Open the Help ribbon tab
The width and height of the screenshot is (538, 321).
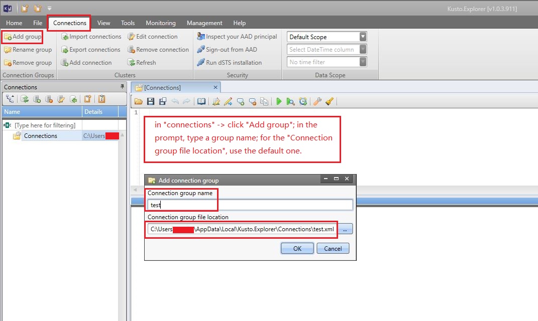pos(240,23)
